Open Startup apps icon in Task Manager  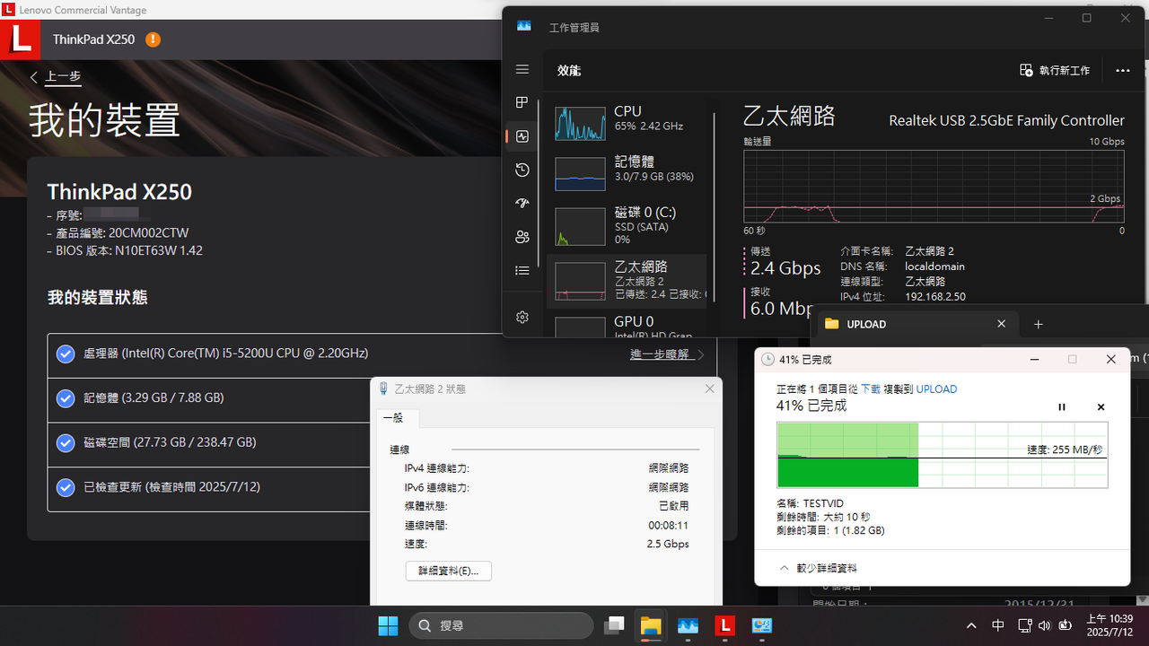[x=522, y=204]
